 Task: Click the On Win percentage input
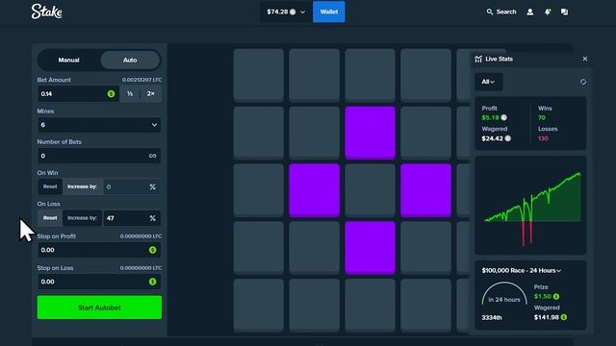tap(132, 186)
